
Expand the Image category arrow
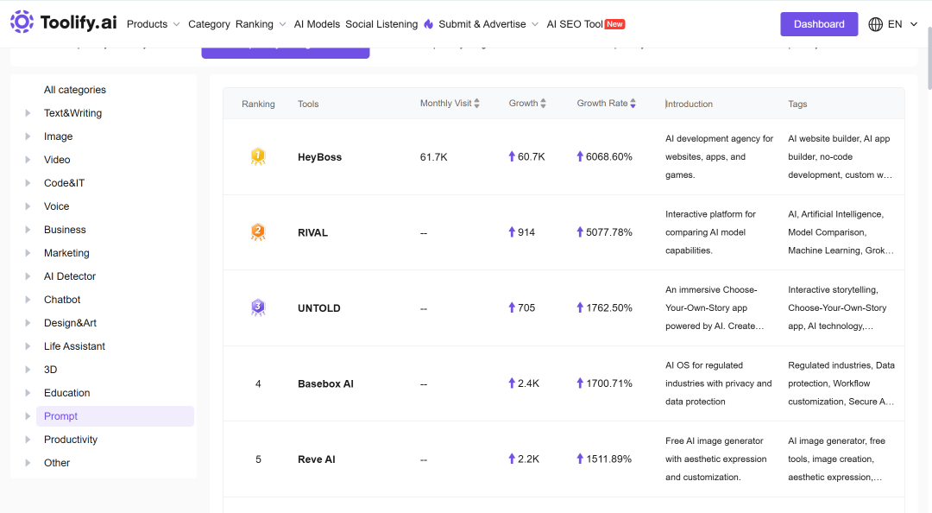pos(28,136)
